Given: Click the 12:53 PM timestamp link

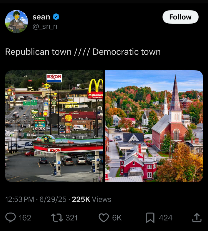Looking at the screenshot, I should (19, 199).
